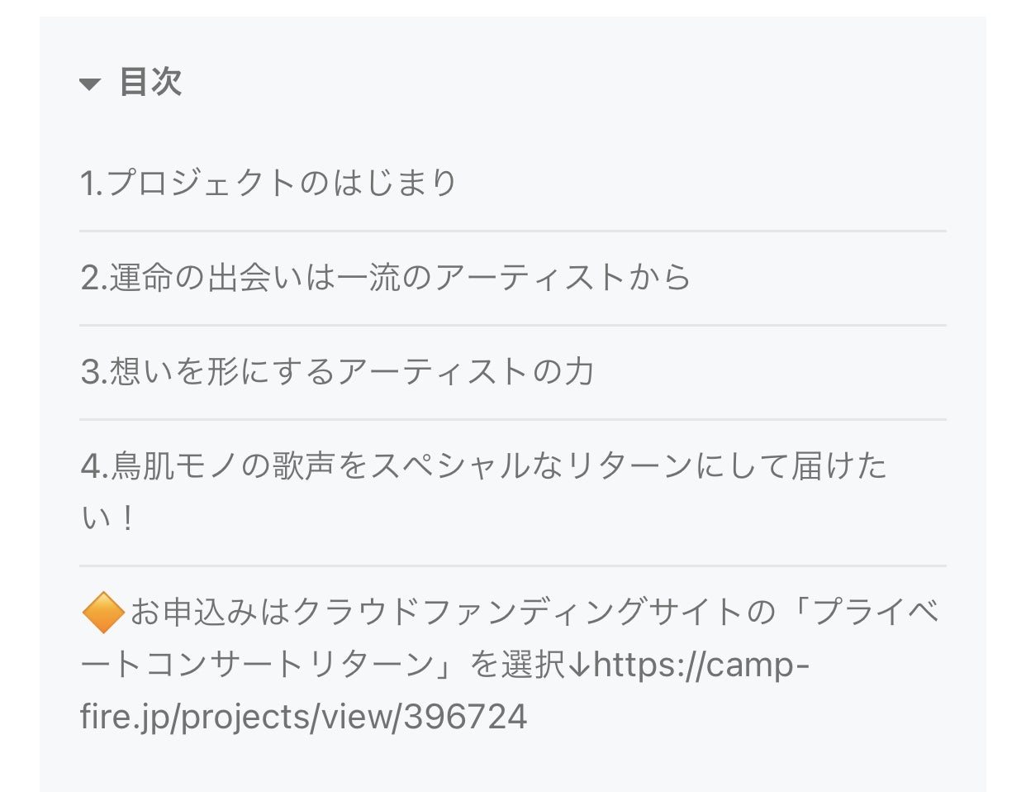
Task: Click the fire.jp/projects/view/396724 line
Action: click(304, 716)
